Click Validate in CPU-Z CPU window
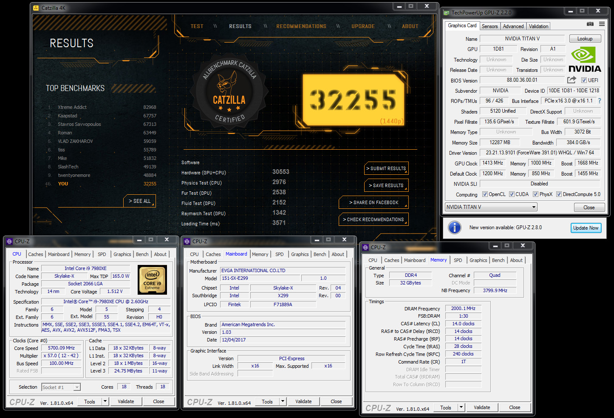The image size is (614, 418). [x=126, y=401]
